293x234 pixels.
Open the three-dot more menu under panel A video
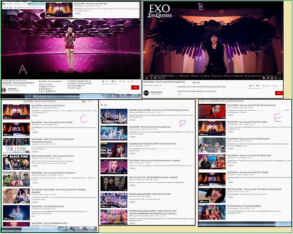point(138,81)
